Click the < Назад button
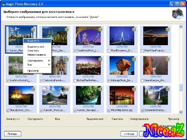This screenshot has width=187, height=140. 129,134
